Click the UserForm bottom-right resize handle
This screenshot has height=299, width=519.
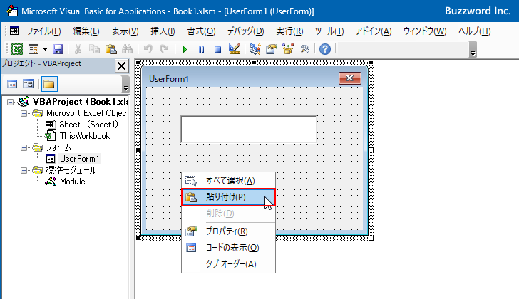point(371,238)
